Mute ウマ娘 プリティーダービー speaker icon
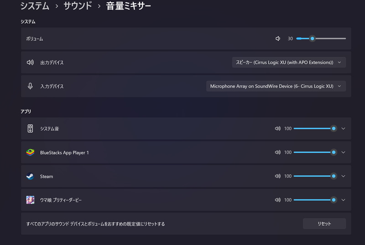 point(278,200)
